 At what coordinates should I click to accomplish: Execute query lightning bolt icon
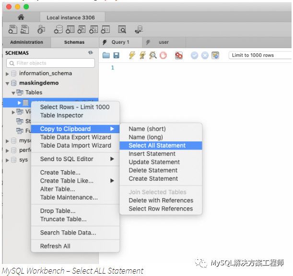tap(132, 55)
